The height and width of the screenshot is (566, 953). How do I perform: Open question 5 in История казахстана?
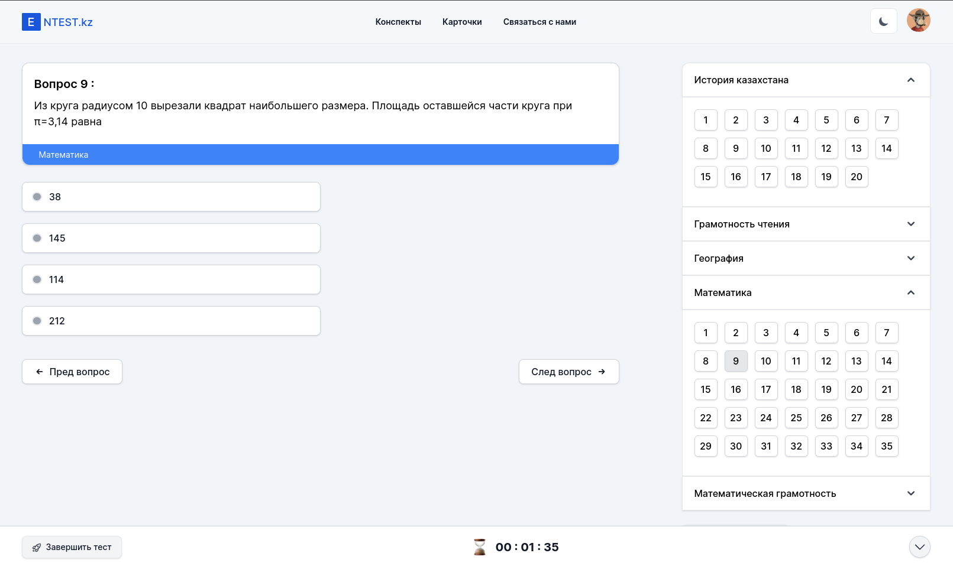(x=826, y=120)
